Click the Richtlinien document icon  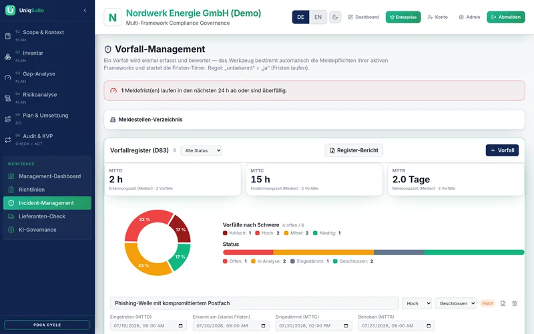pos(11,190)
